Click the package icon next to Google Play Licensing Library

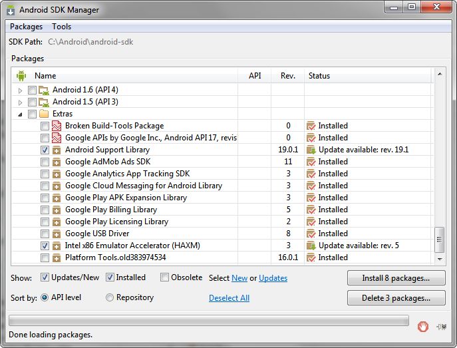tap(57, 222)
